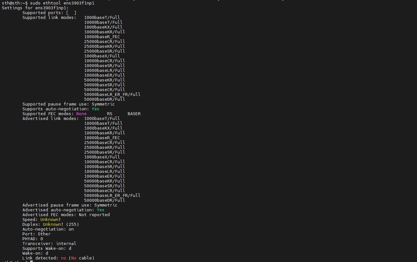
Task: Click the "Transceiver: internal" line
Action: [x=49, y=243]
